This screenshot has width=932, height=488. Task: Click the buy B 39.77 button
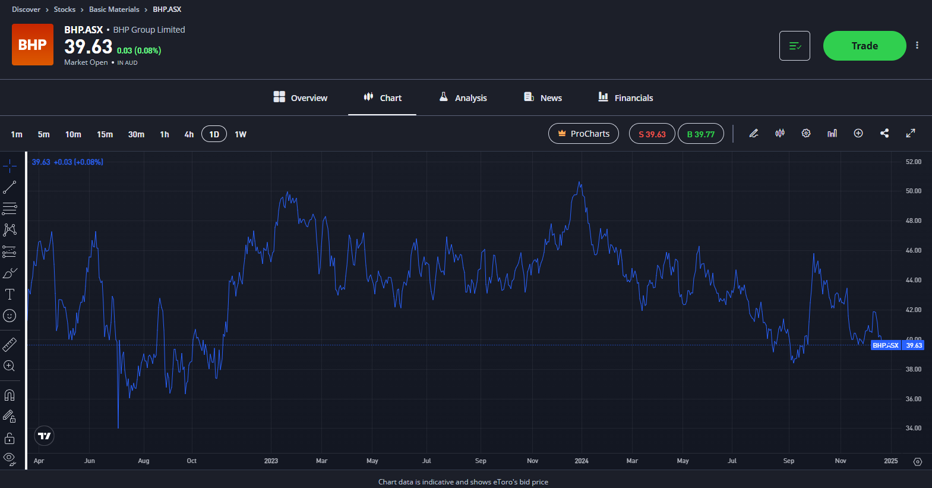coord(701,134)
